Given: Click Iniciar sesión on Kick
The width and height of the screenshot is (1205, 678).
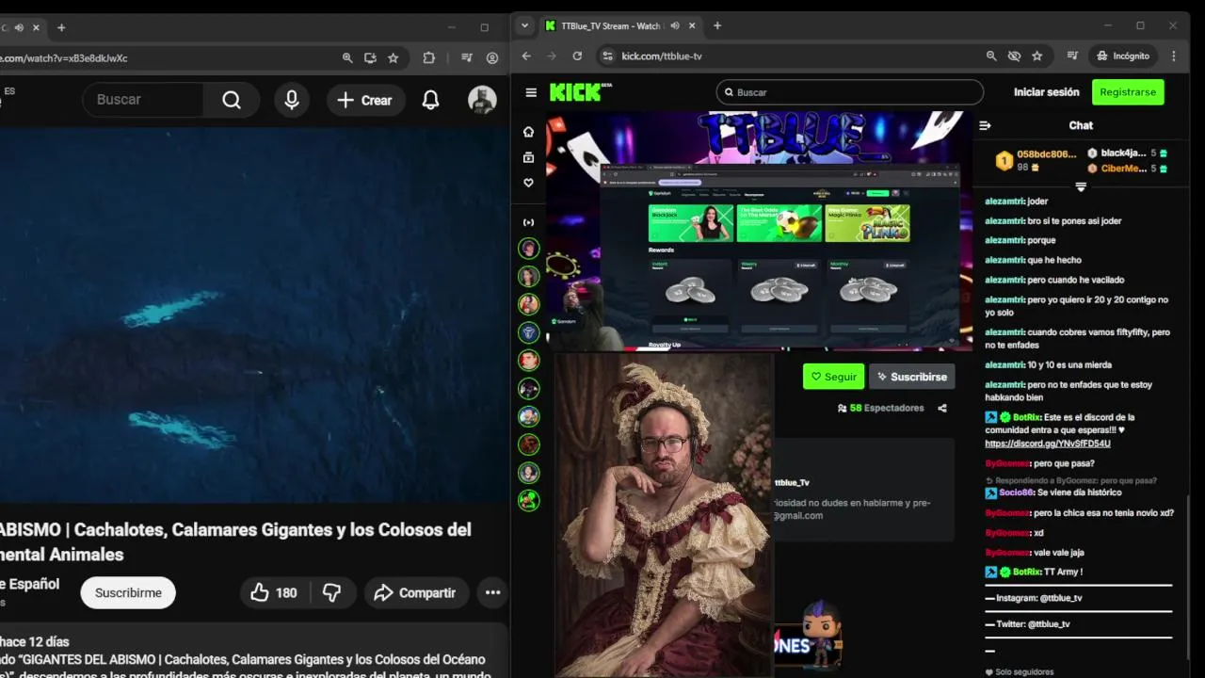Looking at the screenshot, I should (x=1046, y=92).
